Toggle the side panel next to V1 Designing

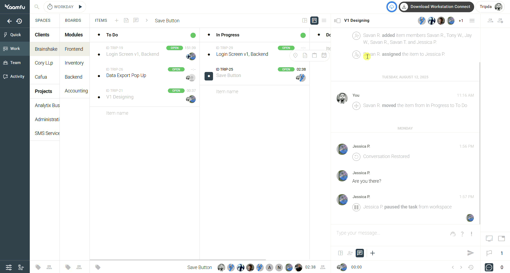tap(337, 21)
